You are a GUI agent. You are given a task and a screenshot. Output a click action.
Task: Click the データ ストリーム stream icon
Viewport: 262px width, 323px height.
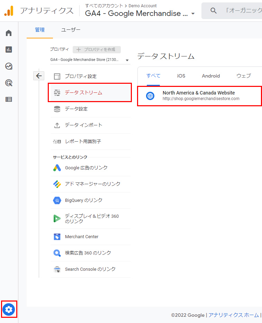click(57, 93)
